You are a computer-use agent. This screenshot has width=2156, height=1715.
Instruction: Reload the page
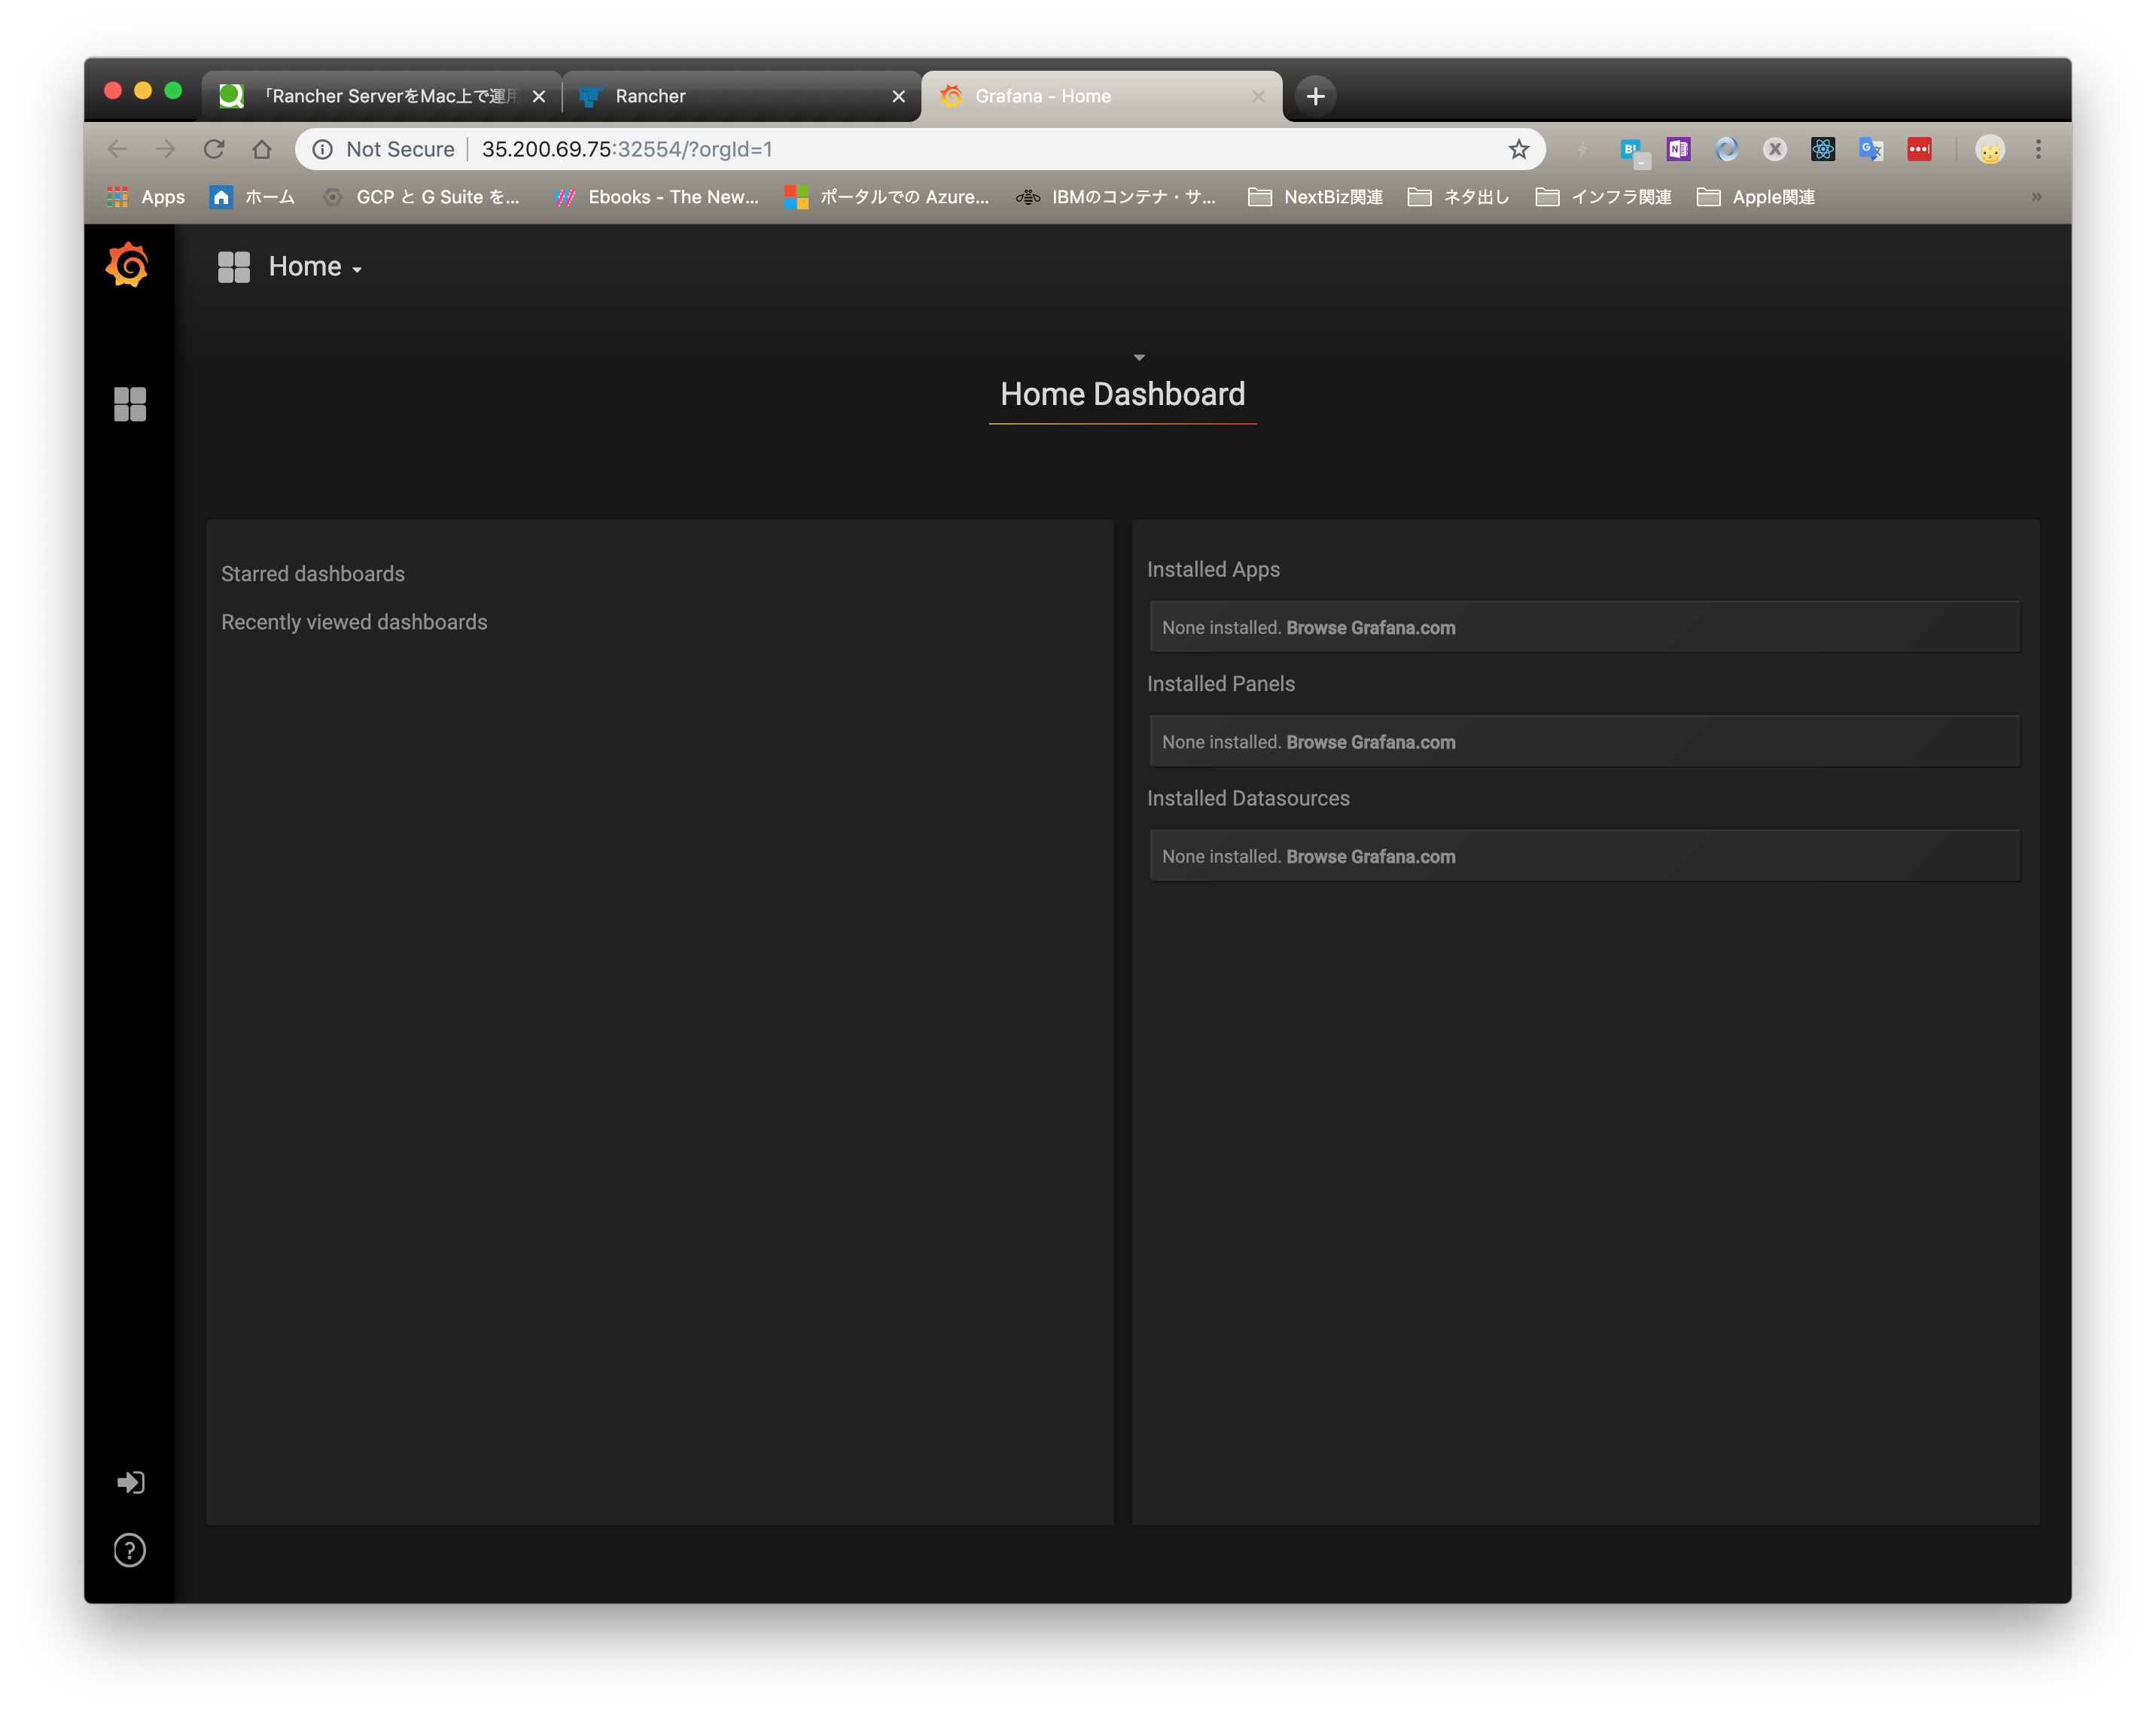(214, 149)
